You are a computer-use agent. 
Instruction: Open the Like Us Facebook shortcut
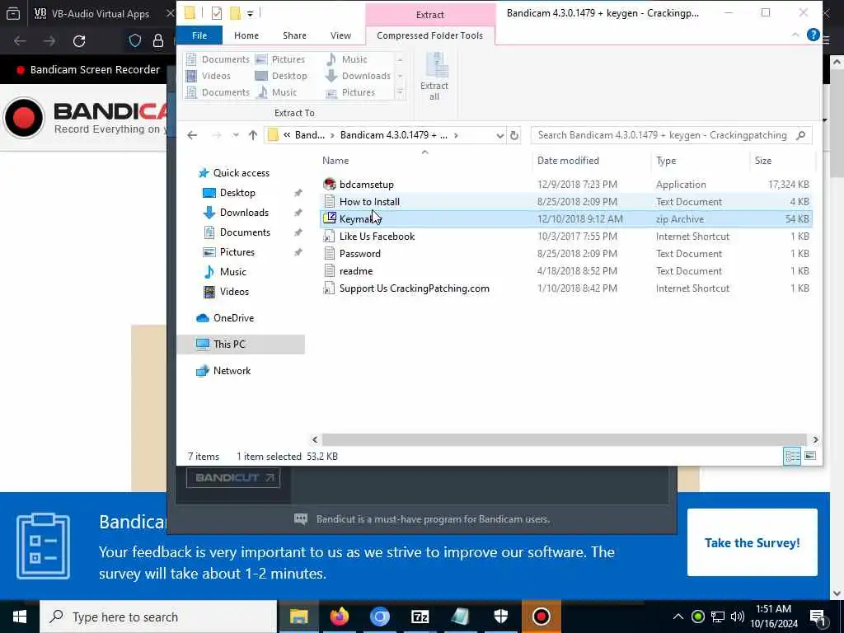(377, 237)
